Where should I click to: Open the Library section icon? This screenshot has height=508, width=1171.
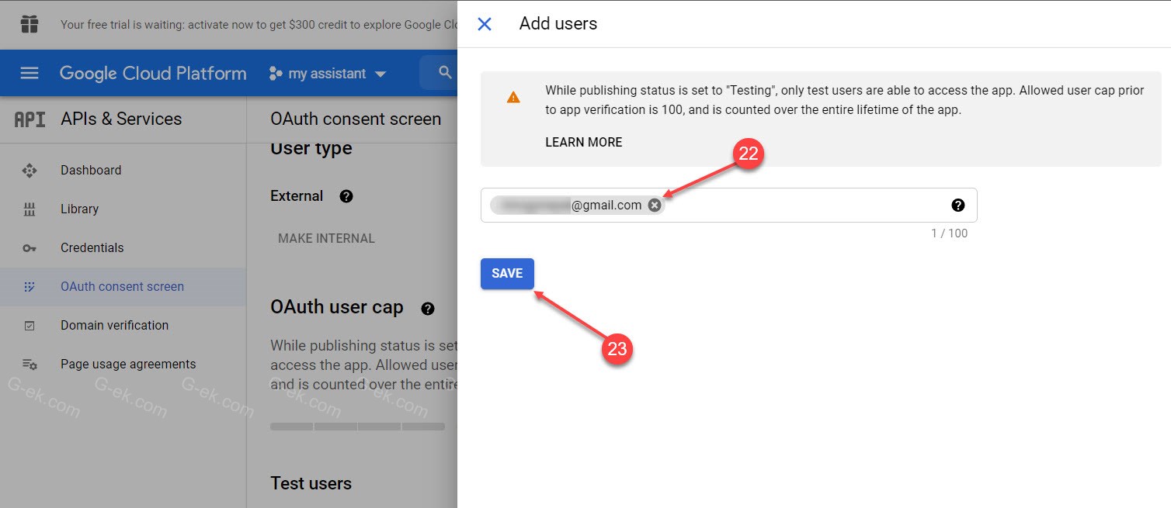point(30,209)
